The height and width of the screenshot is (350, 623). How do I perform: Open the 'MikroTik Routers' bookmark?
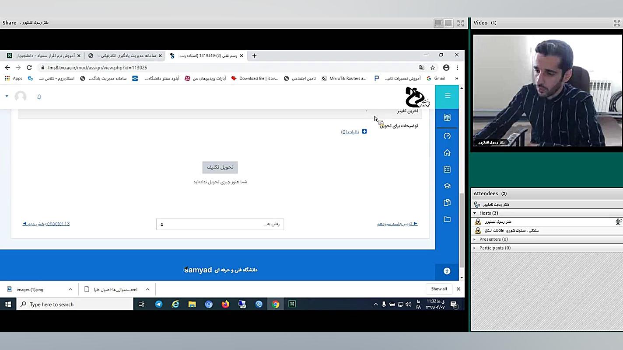pos(344,79)
